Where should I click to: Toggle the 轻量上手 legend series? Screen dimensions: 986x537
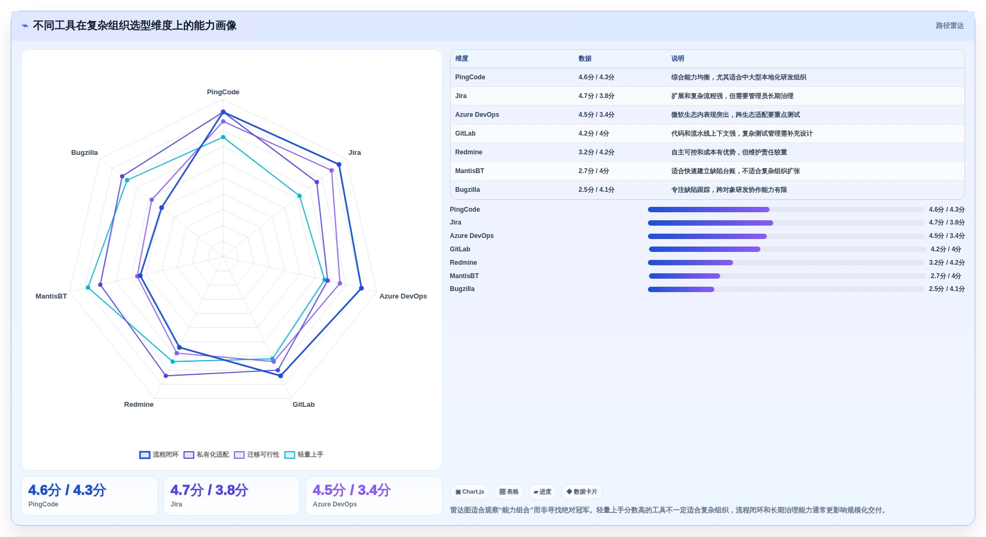pos(304,454)
